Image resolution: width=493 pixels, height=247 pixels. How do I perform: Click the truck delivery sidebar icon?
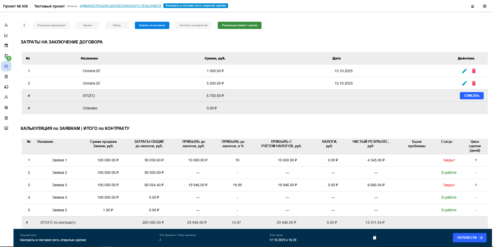tap(6, 87)
